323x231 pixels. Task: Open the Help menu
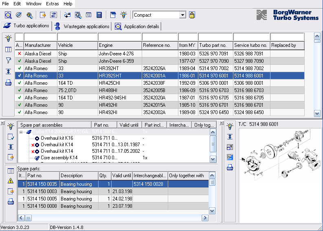pyautogui.click(x=68, y=4)
